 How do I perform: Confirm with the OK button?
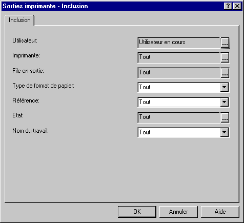137,212
